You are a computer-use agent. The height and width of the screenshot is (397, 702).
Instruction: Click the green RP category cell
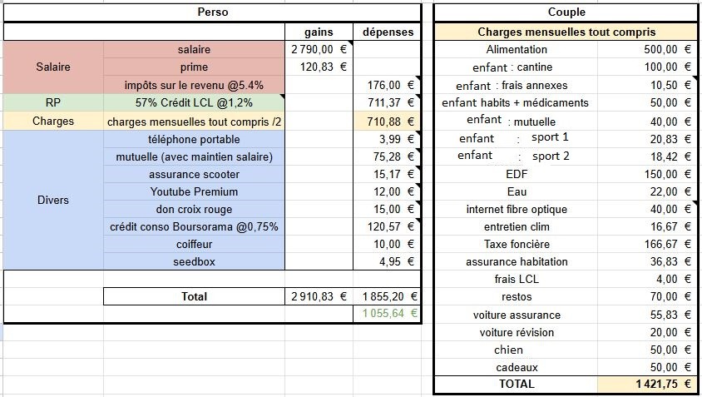point(53,102)
